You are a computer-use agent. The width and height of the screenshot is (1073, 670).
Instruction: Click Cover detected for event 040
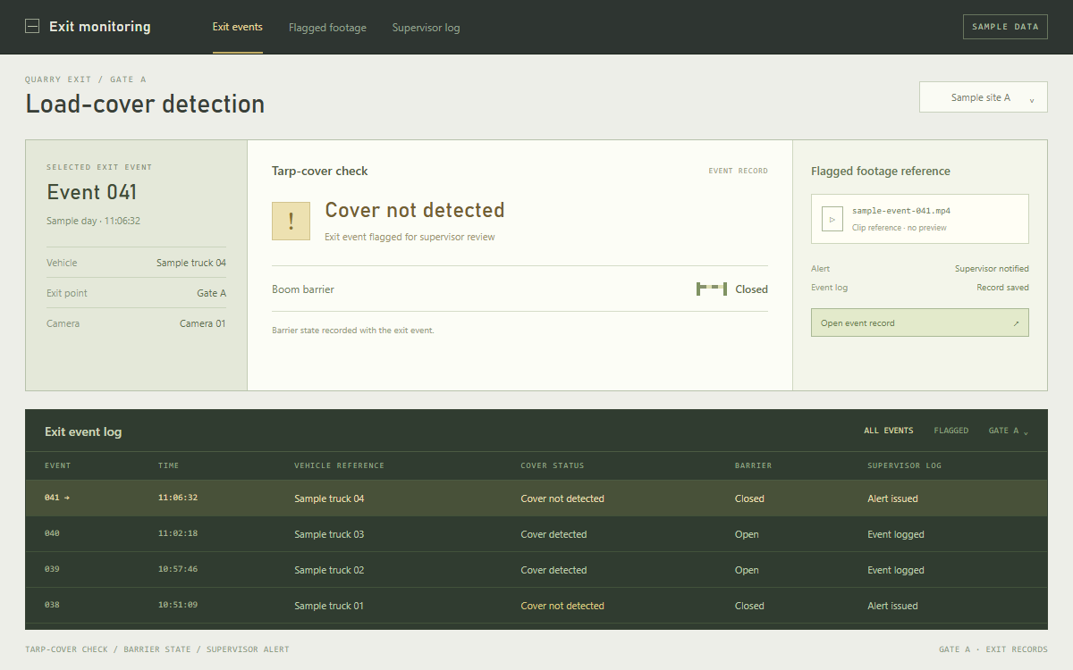click(553, 534)
